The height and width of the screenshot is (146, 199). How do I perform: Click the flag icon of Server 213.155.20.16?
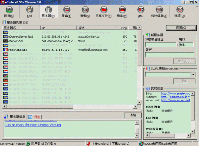coord(6,76)
